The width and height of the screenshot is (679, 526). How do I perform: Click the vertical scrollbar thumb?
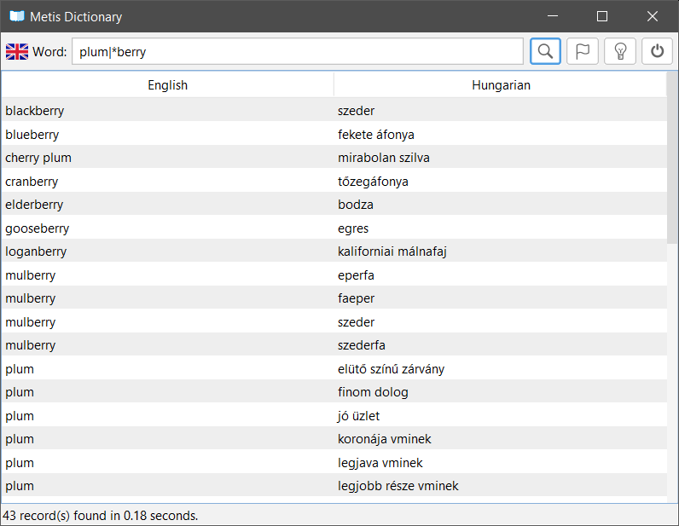point(672,158)
